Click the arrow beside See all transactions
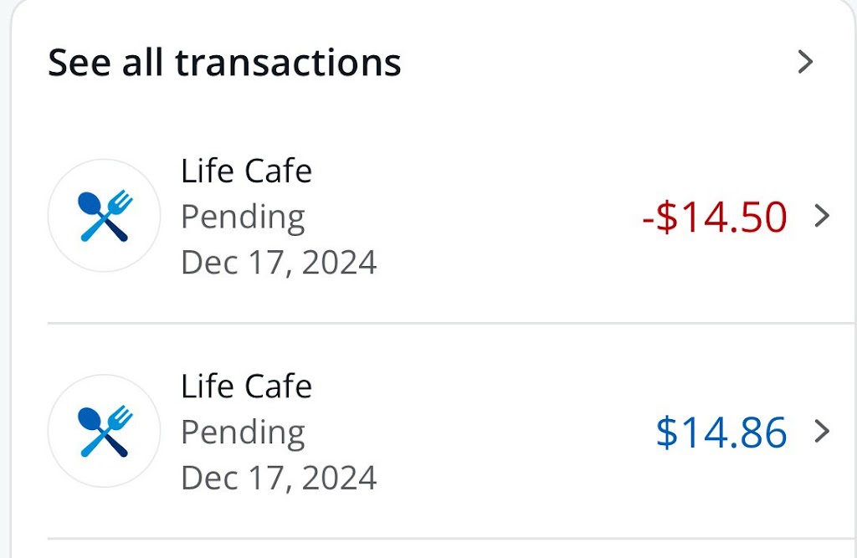857x558 pixels. [x=805, y=62]
